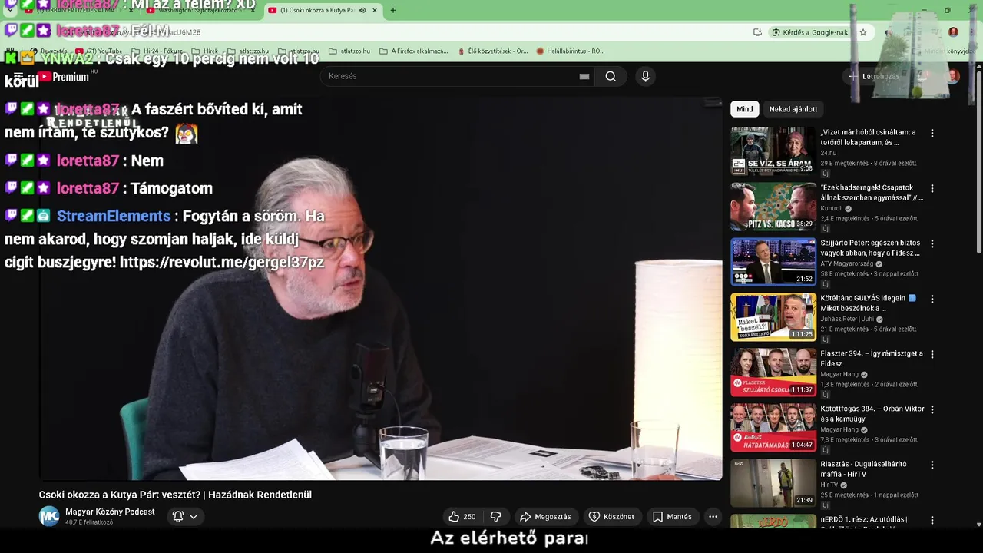Open the "A Firefox alkalmazá..." bookmark folder
The image size is (983, 553).
click(413, 51)
